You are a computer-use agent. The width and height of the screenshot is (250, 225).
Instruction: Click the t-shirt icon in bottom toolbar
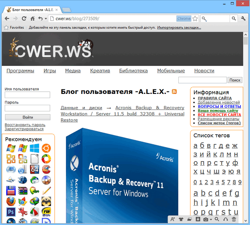181,219
